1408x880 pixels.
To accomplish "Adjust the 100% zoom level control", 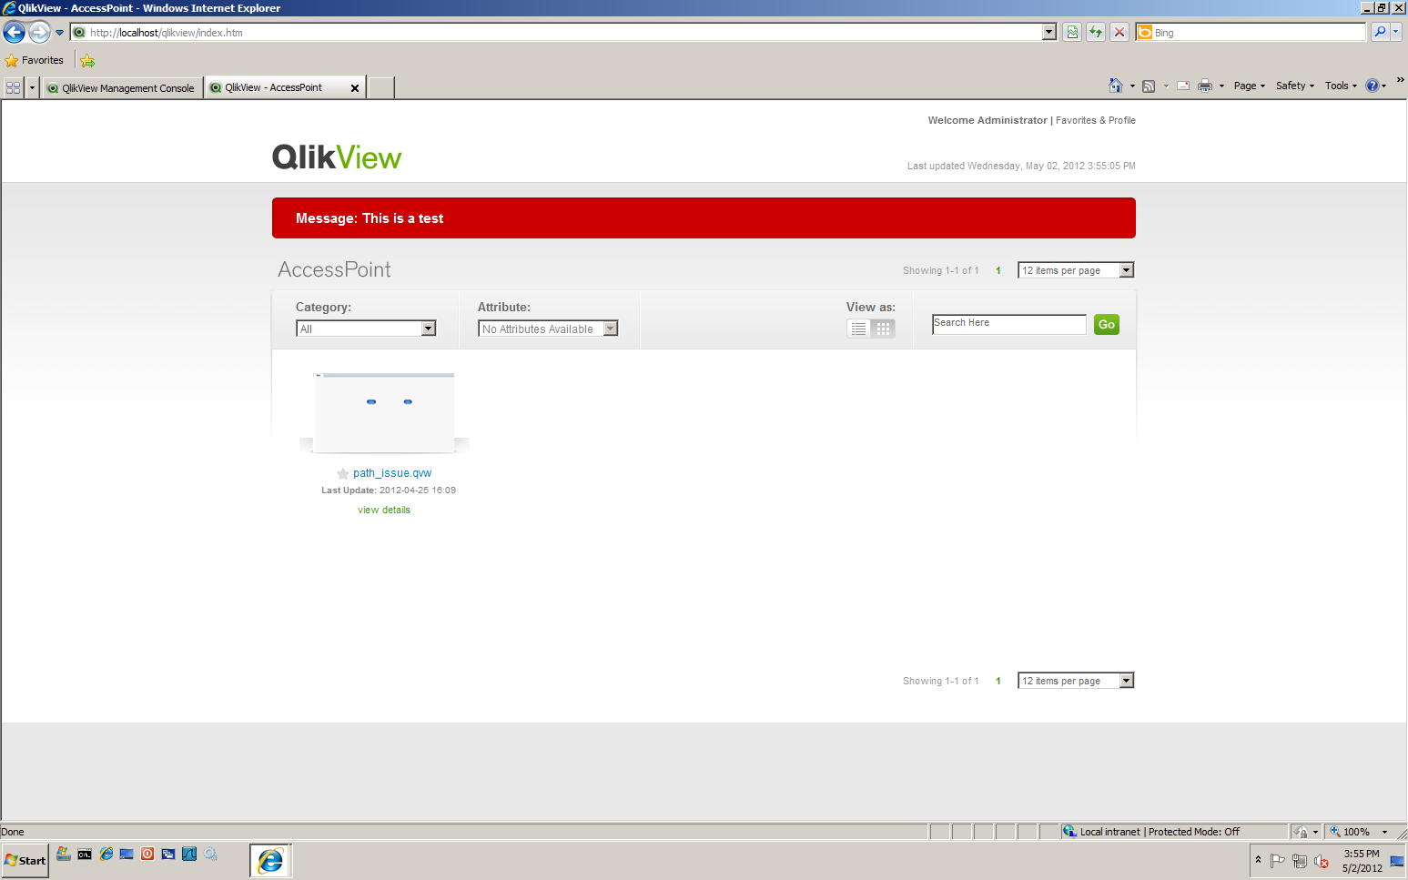I will tap(1357, 831).
